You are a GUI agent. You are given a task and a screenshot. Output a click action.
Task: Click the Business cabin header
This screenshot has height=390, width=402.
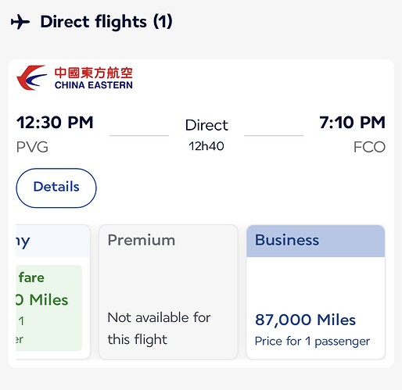point(316,241)
